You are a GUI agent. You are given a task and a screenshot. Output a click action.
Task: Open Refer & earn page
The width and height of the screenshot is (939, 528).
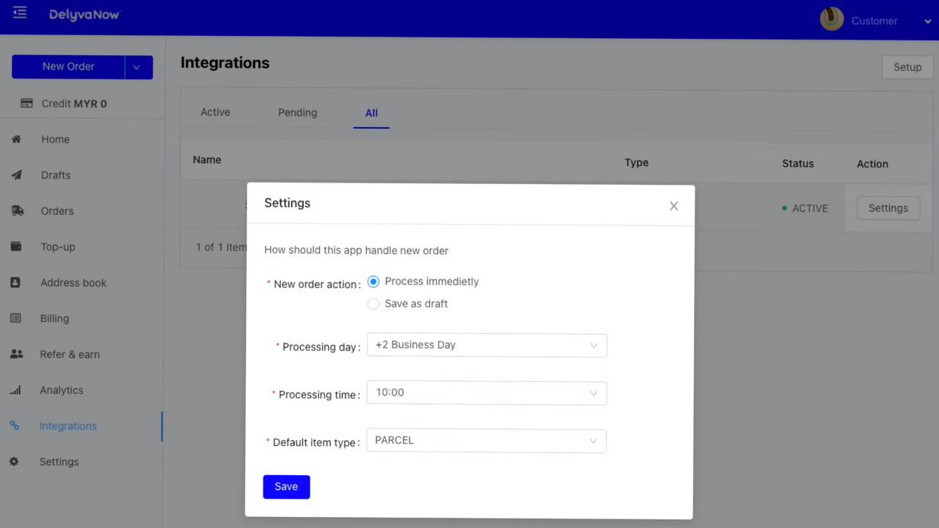[70, 354]
